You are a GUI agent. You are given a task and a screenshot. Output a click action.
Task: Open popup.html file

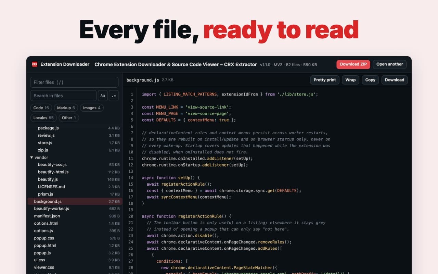(x=75, y=246)
